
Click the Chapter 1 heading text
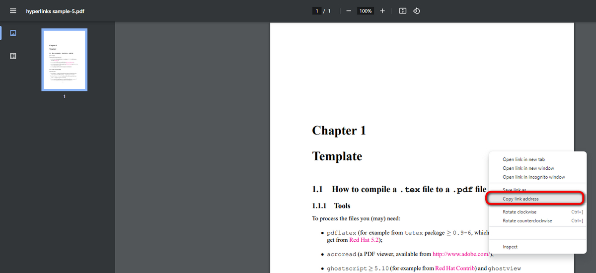coord(339,131)
